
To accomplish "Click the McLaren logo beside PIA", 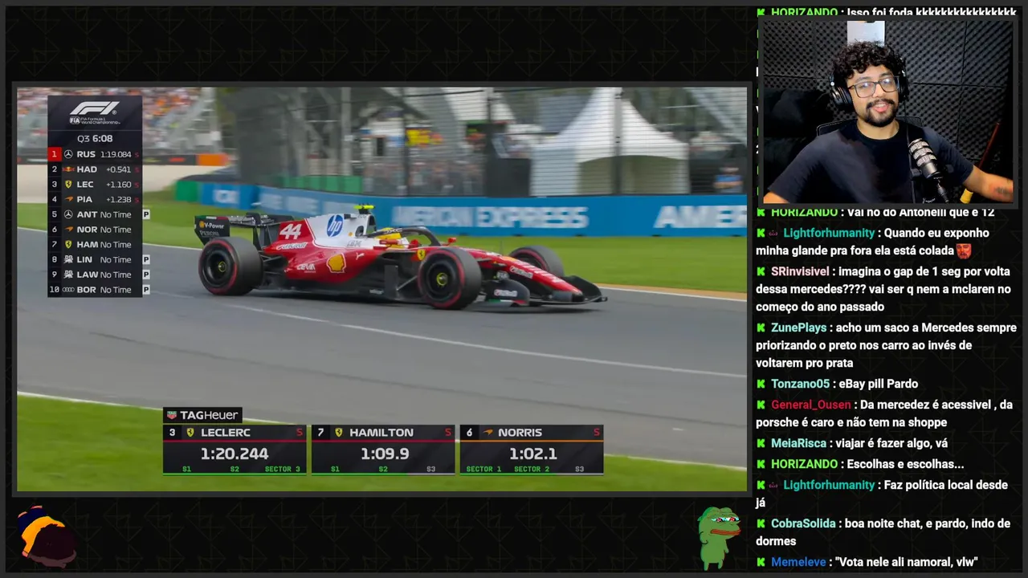I will (68, 199).
